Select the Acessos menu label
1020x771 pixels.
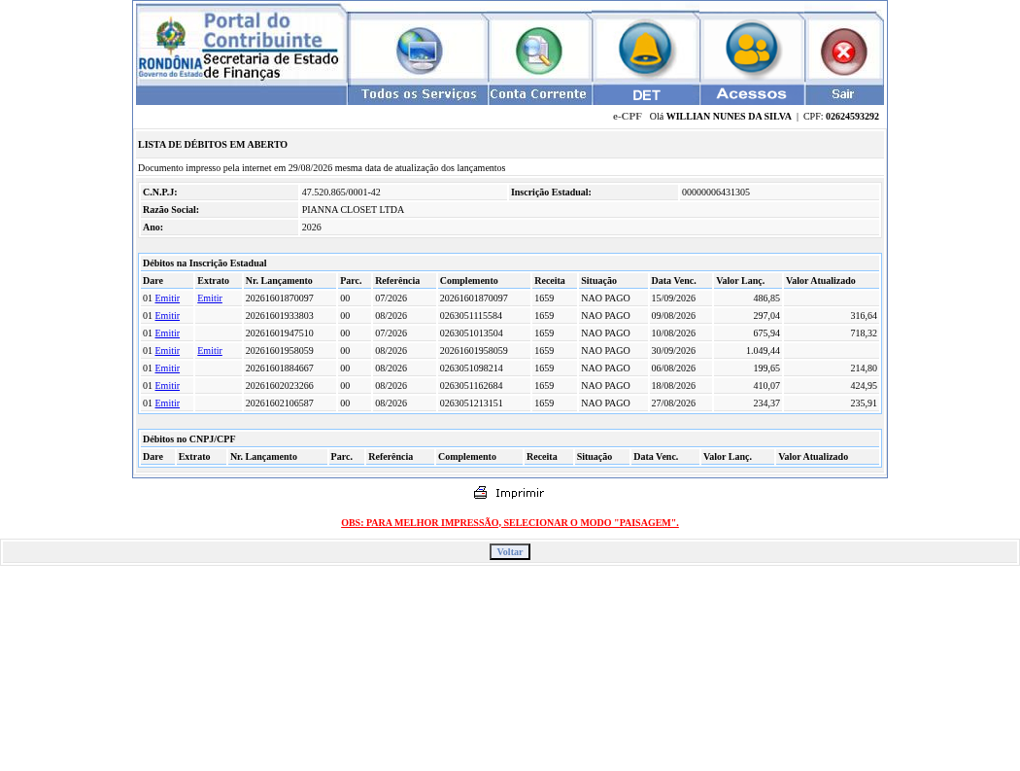tap(751, 94)
